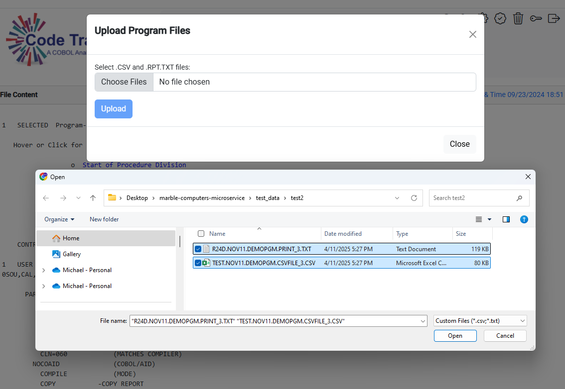Click the verified badge checkmark icon
Viewport: 565px width, 389px height.
tap(500, 18)
